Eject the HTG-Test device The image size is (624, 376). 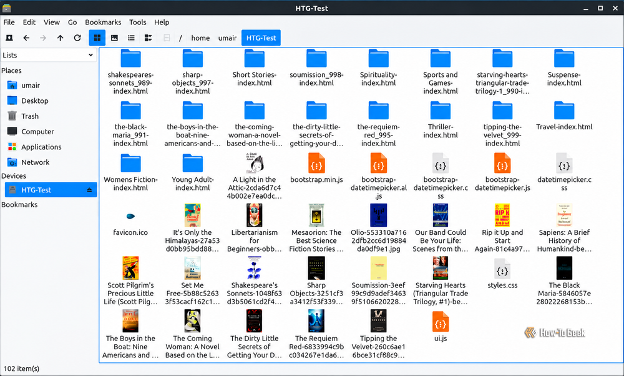pyautogui.click(x=89, y=190)
